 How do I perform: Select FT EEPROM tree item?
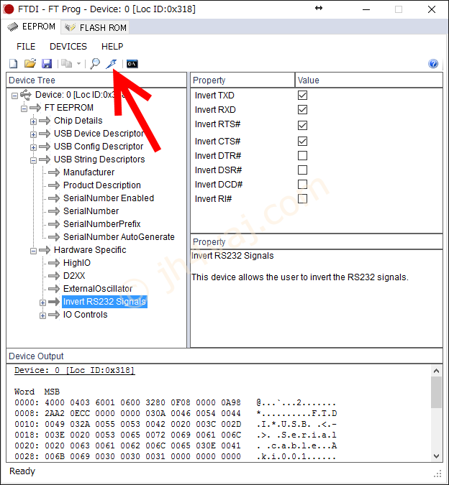69,108
